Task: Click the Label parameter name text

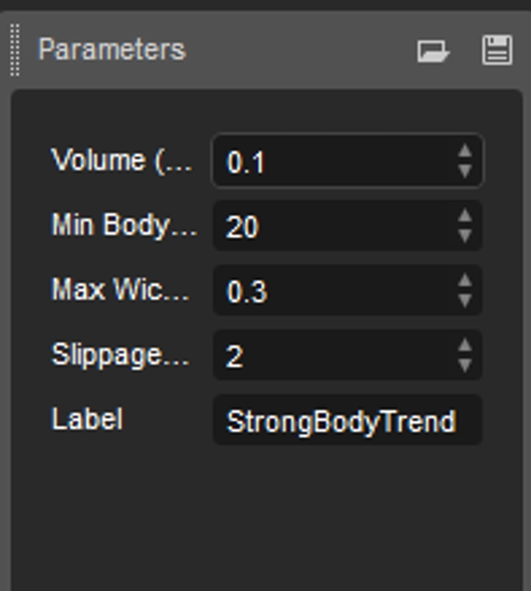Action: click(87, 419)
